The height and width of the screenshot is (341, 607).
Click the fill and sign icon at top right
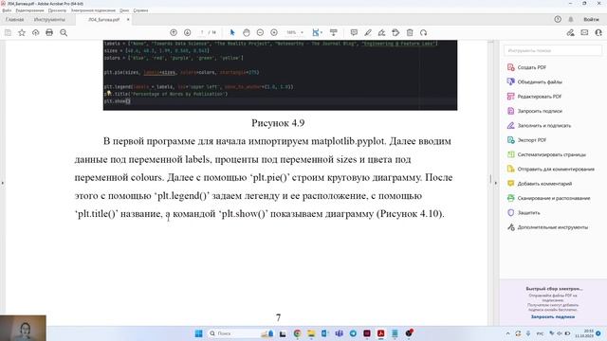[570, 33]
